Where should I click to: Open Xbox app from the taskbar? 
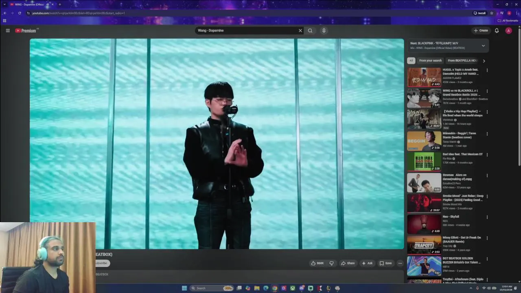(293, 288)
